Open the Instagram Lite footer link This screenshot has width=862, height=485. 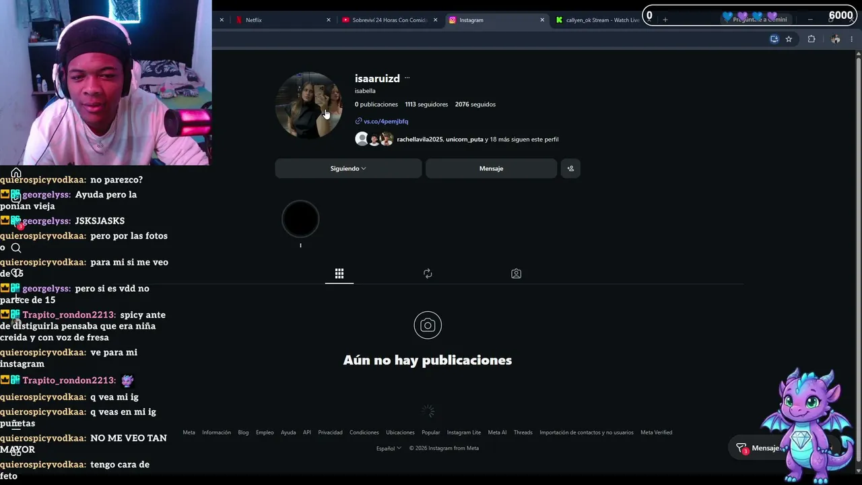pyautogui.click(x=464, y=432)
